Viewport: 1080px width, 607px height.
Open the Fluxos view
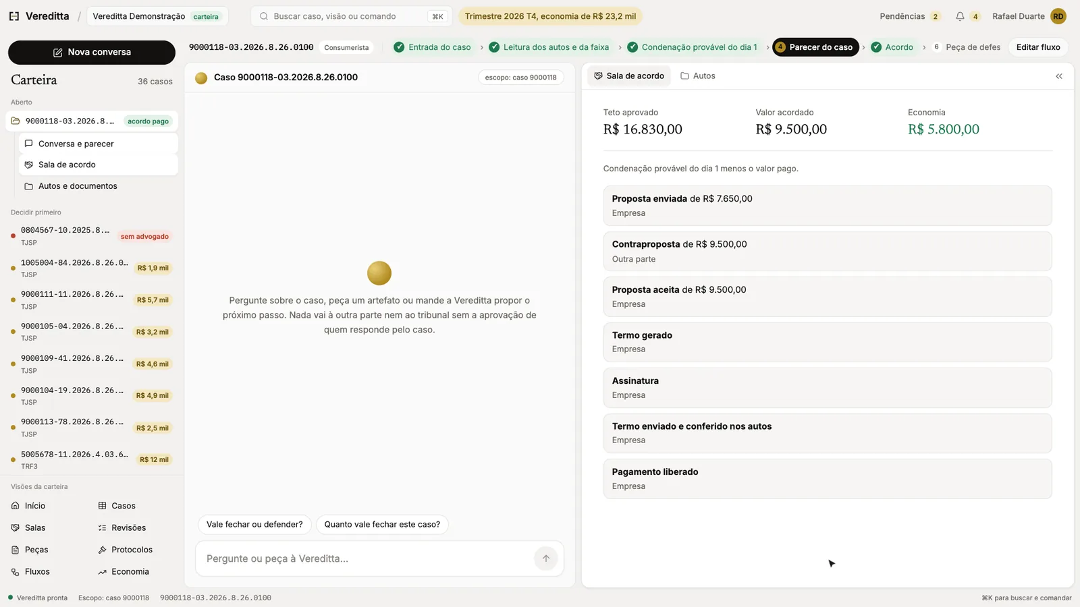click(30, 572)
